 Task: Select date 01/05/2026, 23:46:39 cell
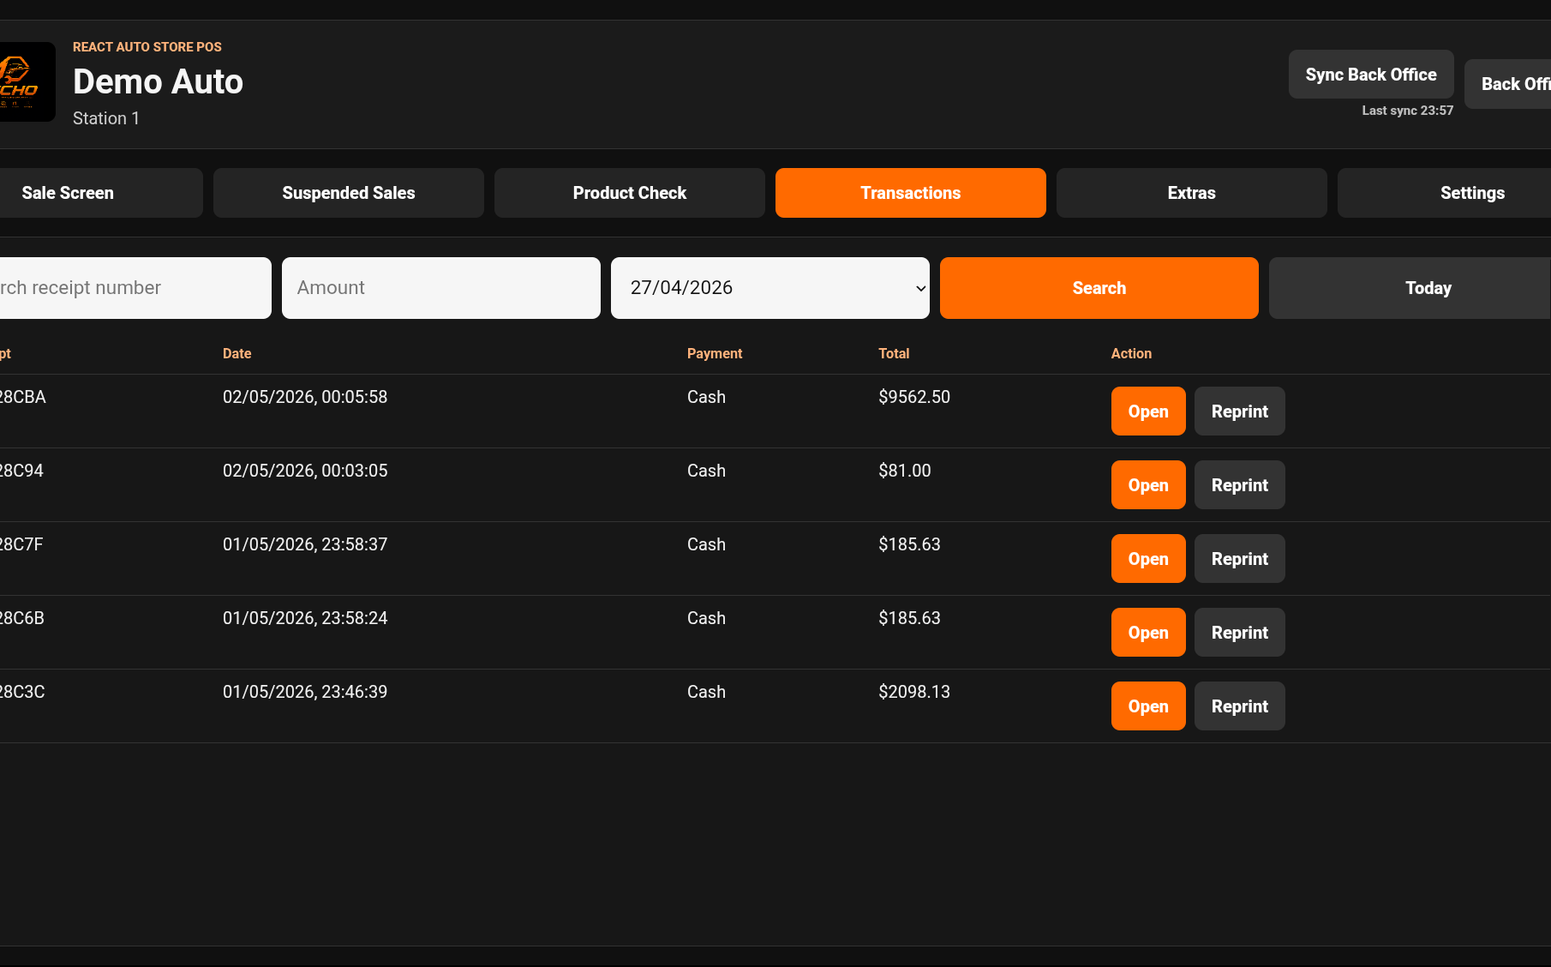pos(305,692)
